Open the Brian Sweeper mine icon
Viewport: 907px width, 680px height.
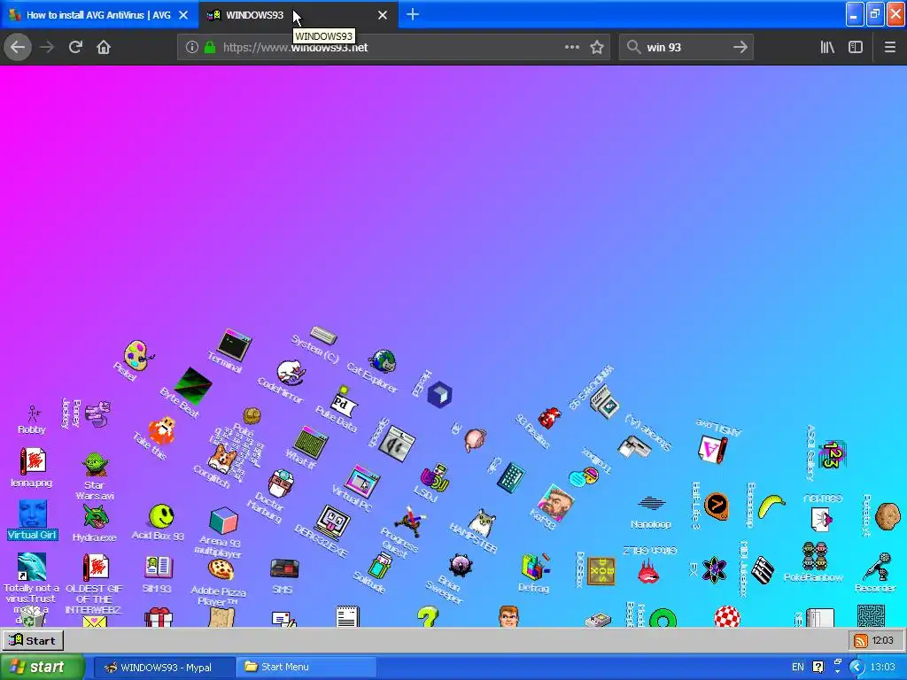pyautogui.click(x=460, y=566)
